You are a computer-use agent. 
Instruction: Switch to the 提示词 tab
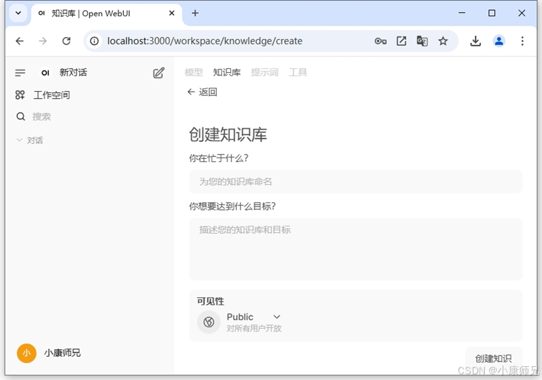[x=265, y=72]
